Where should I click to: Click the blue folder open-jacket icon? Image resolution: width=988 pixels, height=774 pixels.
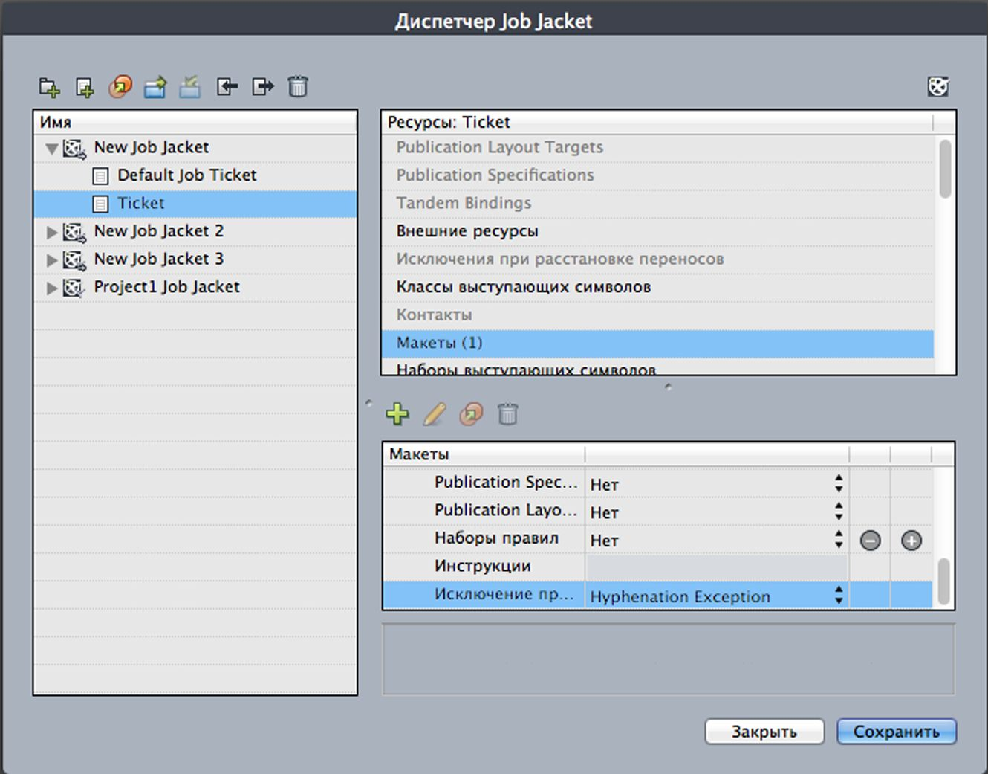tap(155, 87)
